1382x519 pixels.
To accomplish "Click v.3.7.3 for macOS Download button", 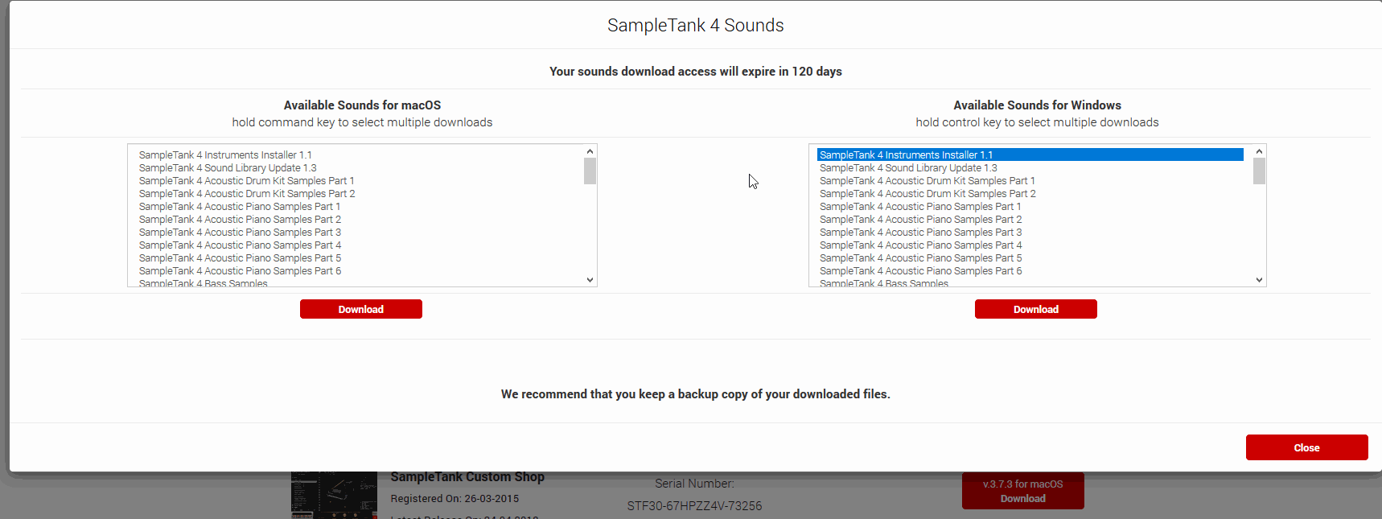I will [1022, 491].
